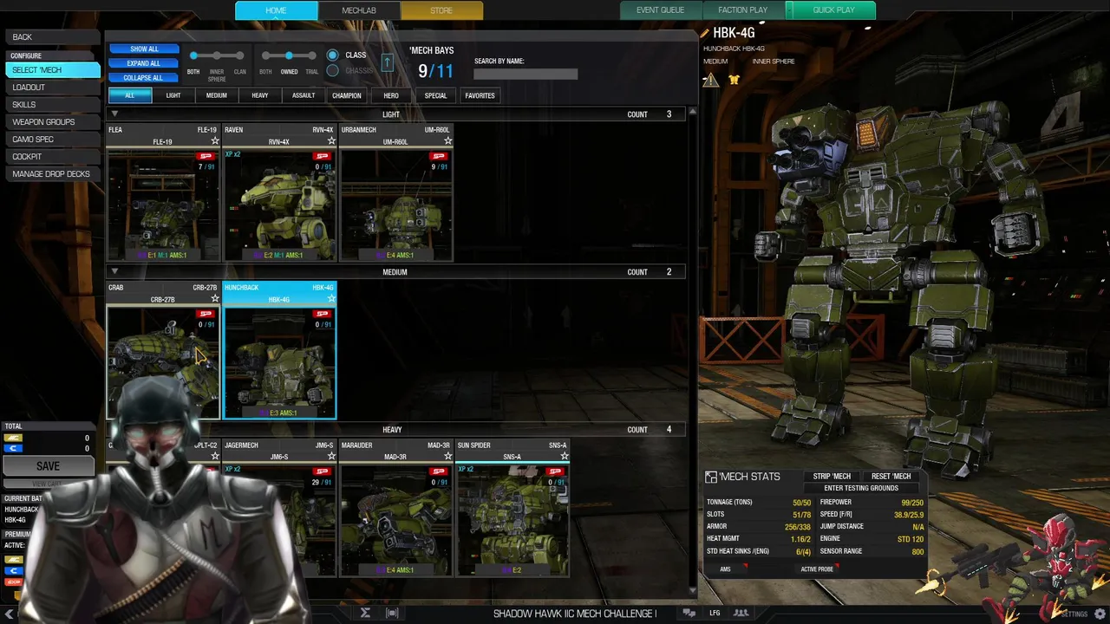Favorite the RVN-4X Raven with its star
This screenshot has width=1110, height=624.
pyautogui.click(x=331, y=140)
